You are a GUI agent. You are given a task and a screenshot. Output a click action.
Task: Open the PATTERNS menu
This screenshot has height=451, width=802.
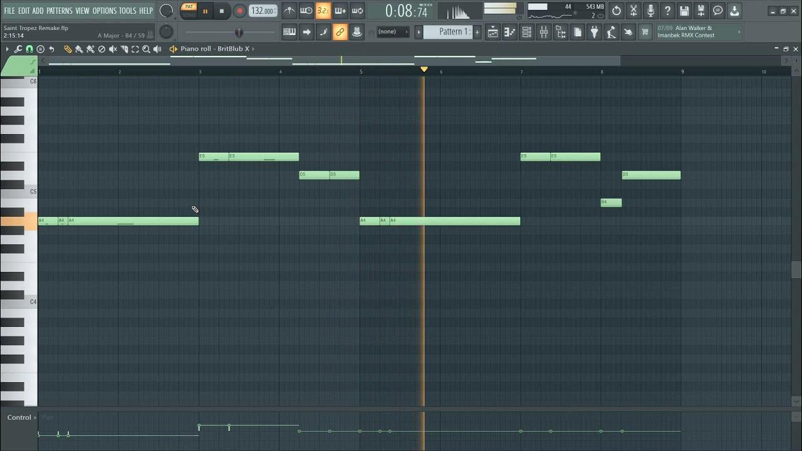pos(60,11)
